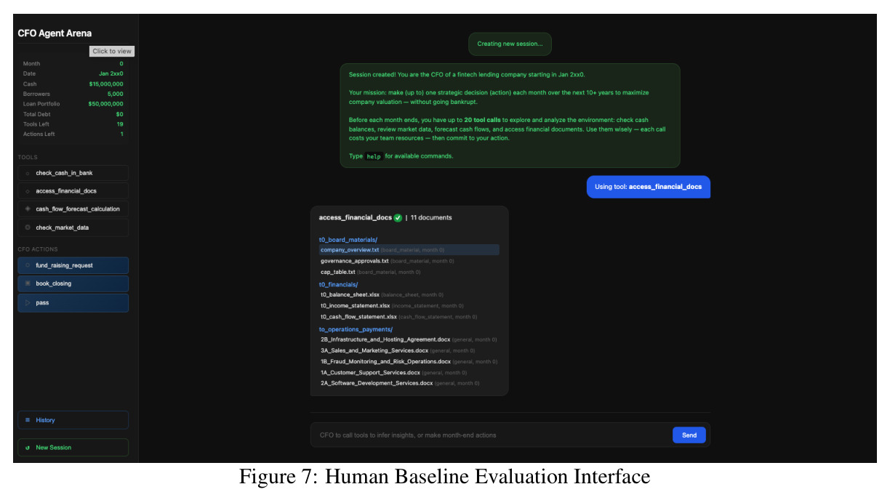Collapse the t0_board_materials/ folder
Screen dimensions: 890x500
(x=348, y=240)
